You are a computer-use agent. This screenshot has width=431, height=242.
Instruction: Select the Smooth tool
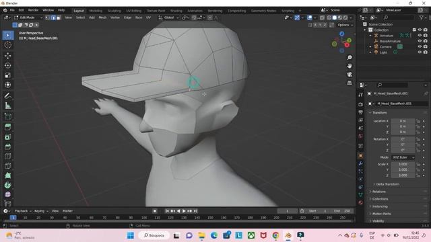[x=8, y=194]
